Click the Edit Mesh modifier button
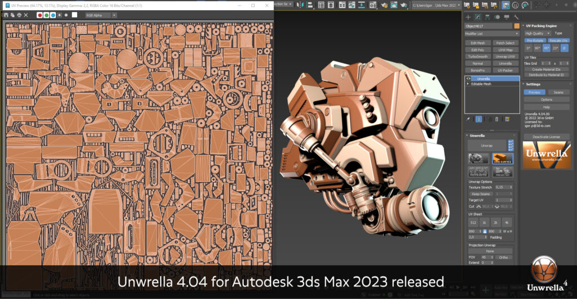 [478, 43]
